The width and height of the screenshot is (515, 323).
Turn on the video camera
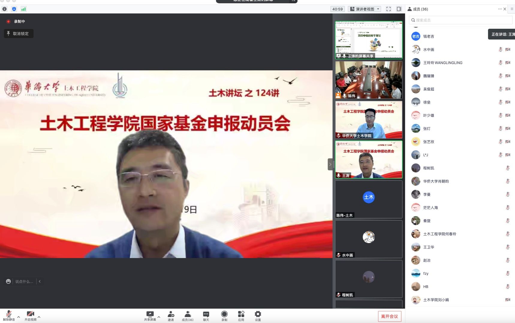30,316
